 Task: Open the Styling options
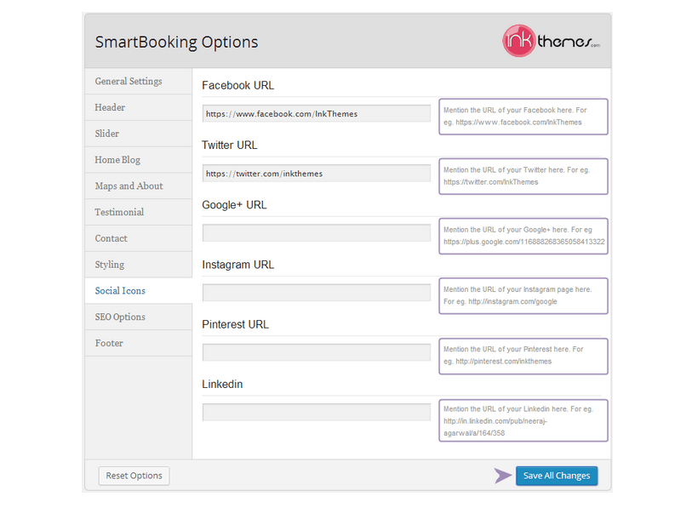pyautogui.click(x=109, y=264)
